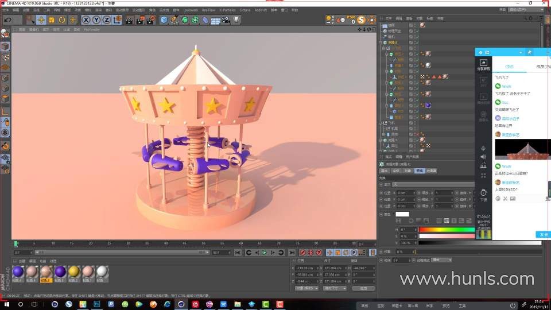Image resolution: width=551 pixels, height=310 pixels.
Task: Click the Cube primitive icon
Action: [x=164, y=20]
